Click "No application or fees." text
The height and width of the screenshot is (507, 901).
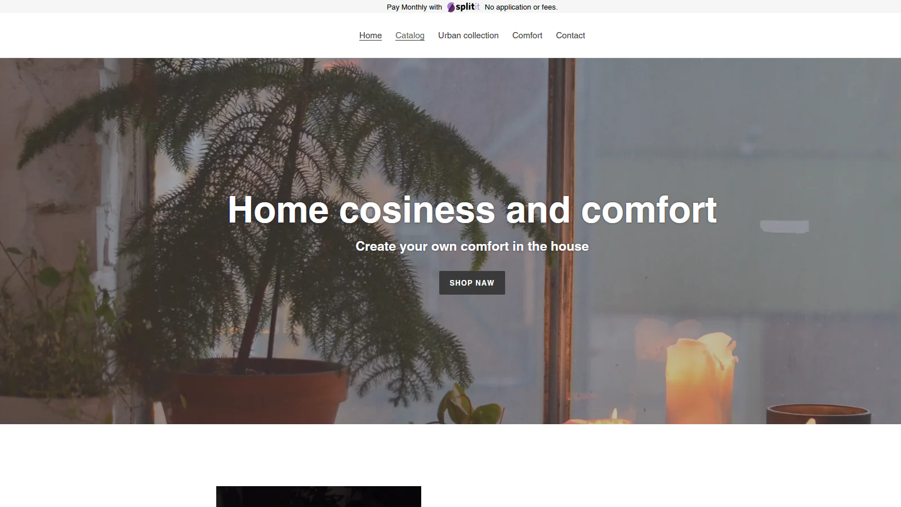521,7
